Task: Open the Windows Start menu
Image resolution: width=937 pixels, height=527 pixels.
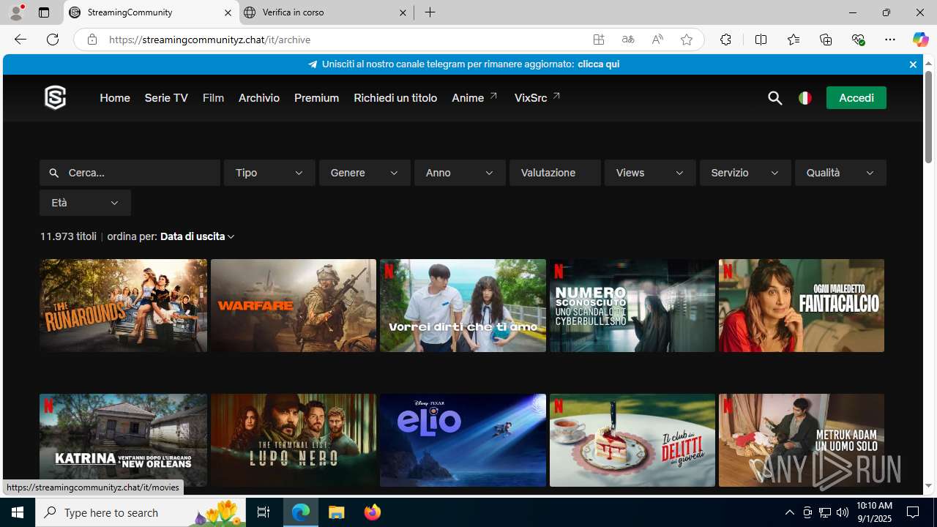Action: click(18, 512)
